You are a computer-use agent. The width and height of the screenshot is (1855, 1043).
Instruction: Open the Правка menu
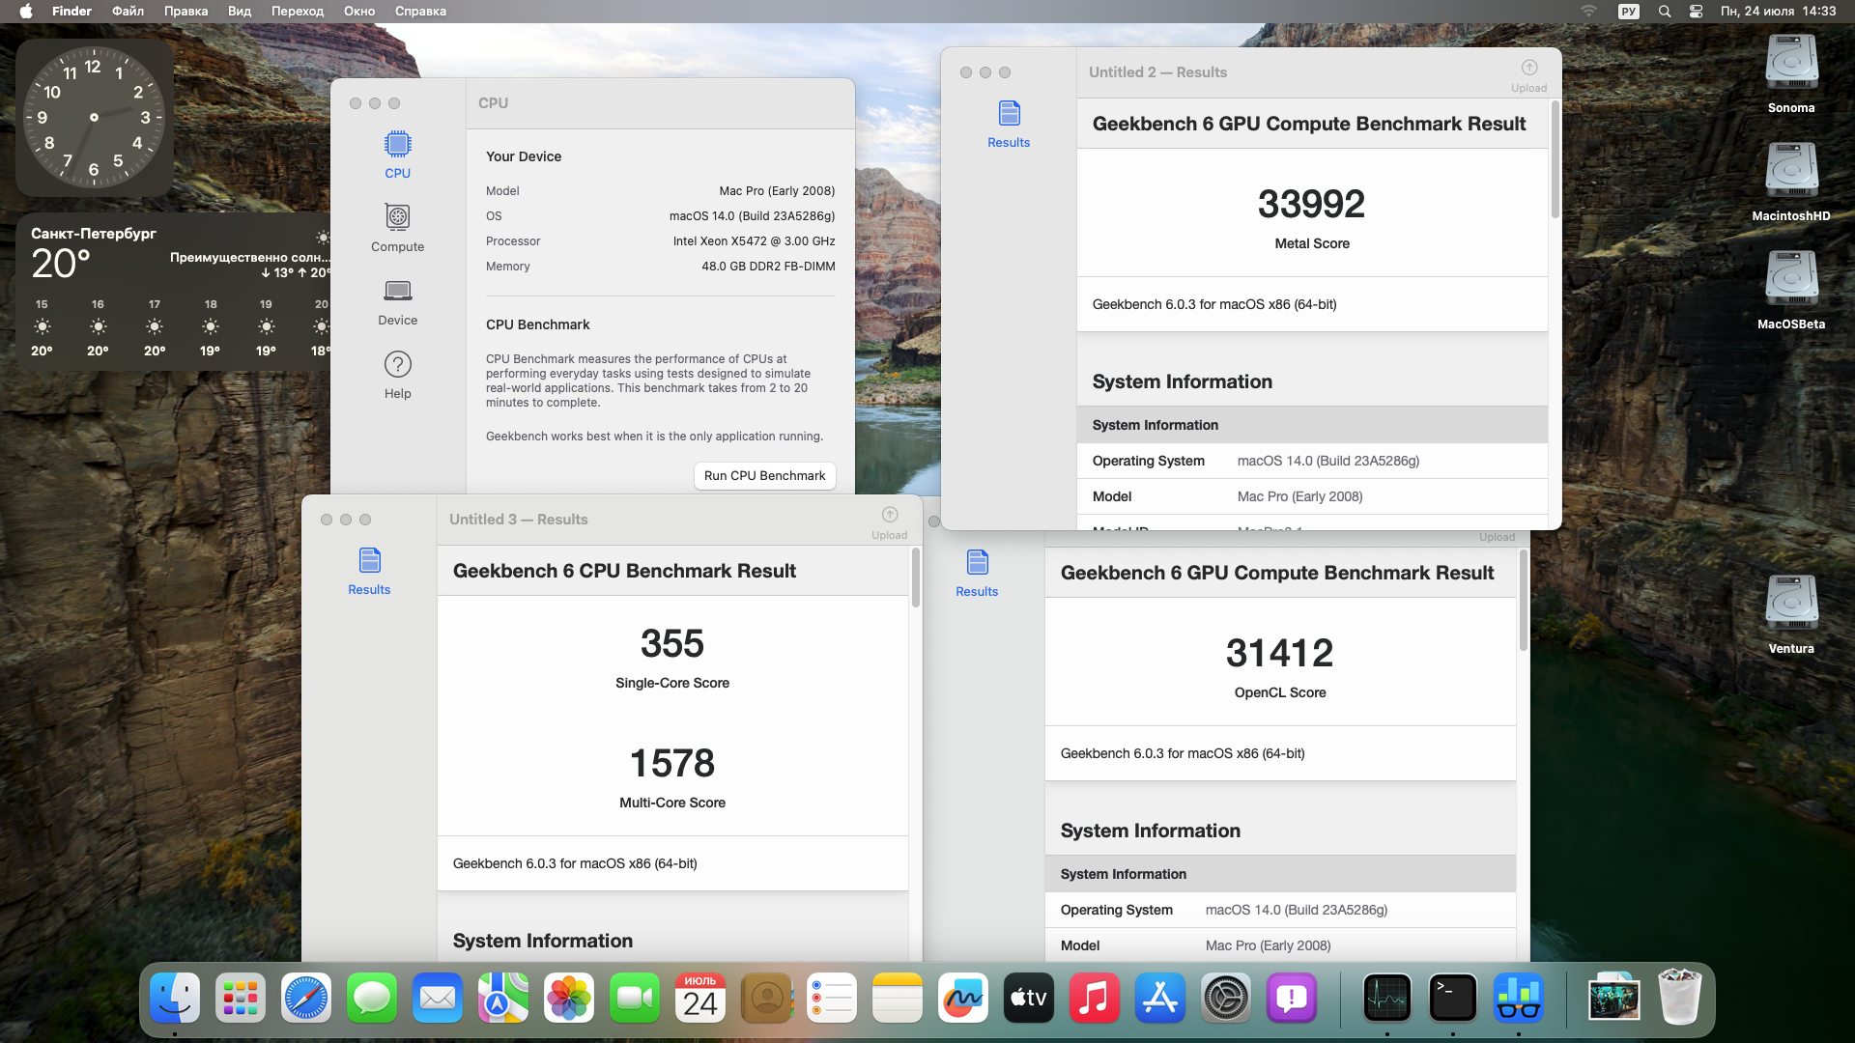tap(185, 12)
